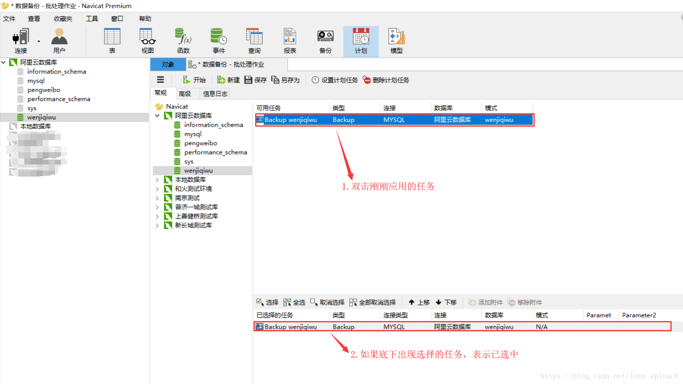Select Backup wenjiqiwu in selected jobs list
683x384 pixels.
462,327
